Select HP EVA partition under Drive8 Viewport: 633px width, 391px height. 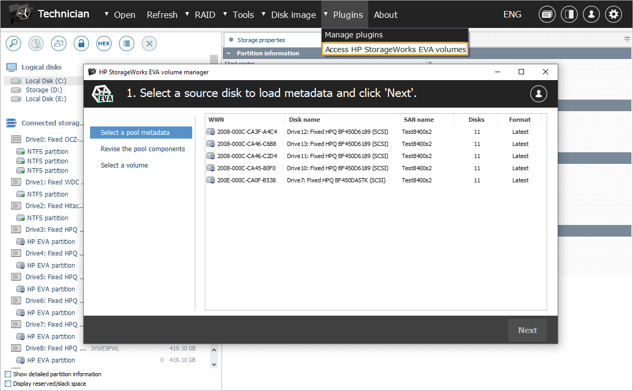(x=51, y=360)
